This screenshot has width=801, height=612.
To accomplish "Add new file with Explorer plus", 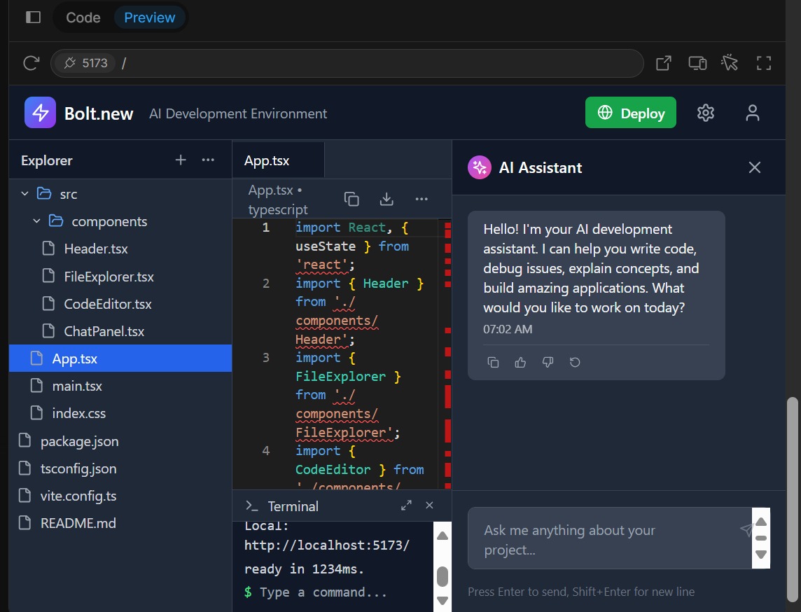I will (x=181, y=160).
